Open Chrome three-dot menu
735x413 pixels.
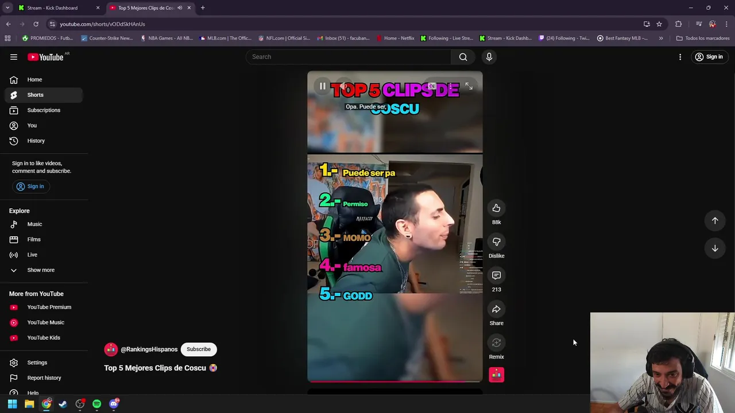[726, 24]
